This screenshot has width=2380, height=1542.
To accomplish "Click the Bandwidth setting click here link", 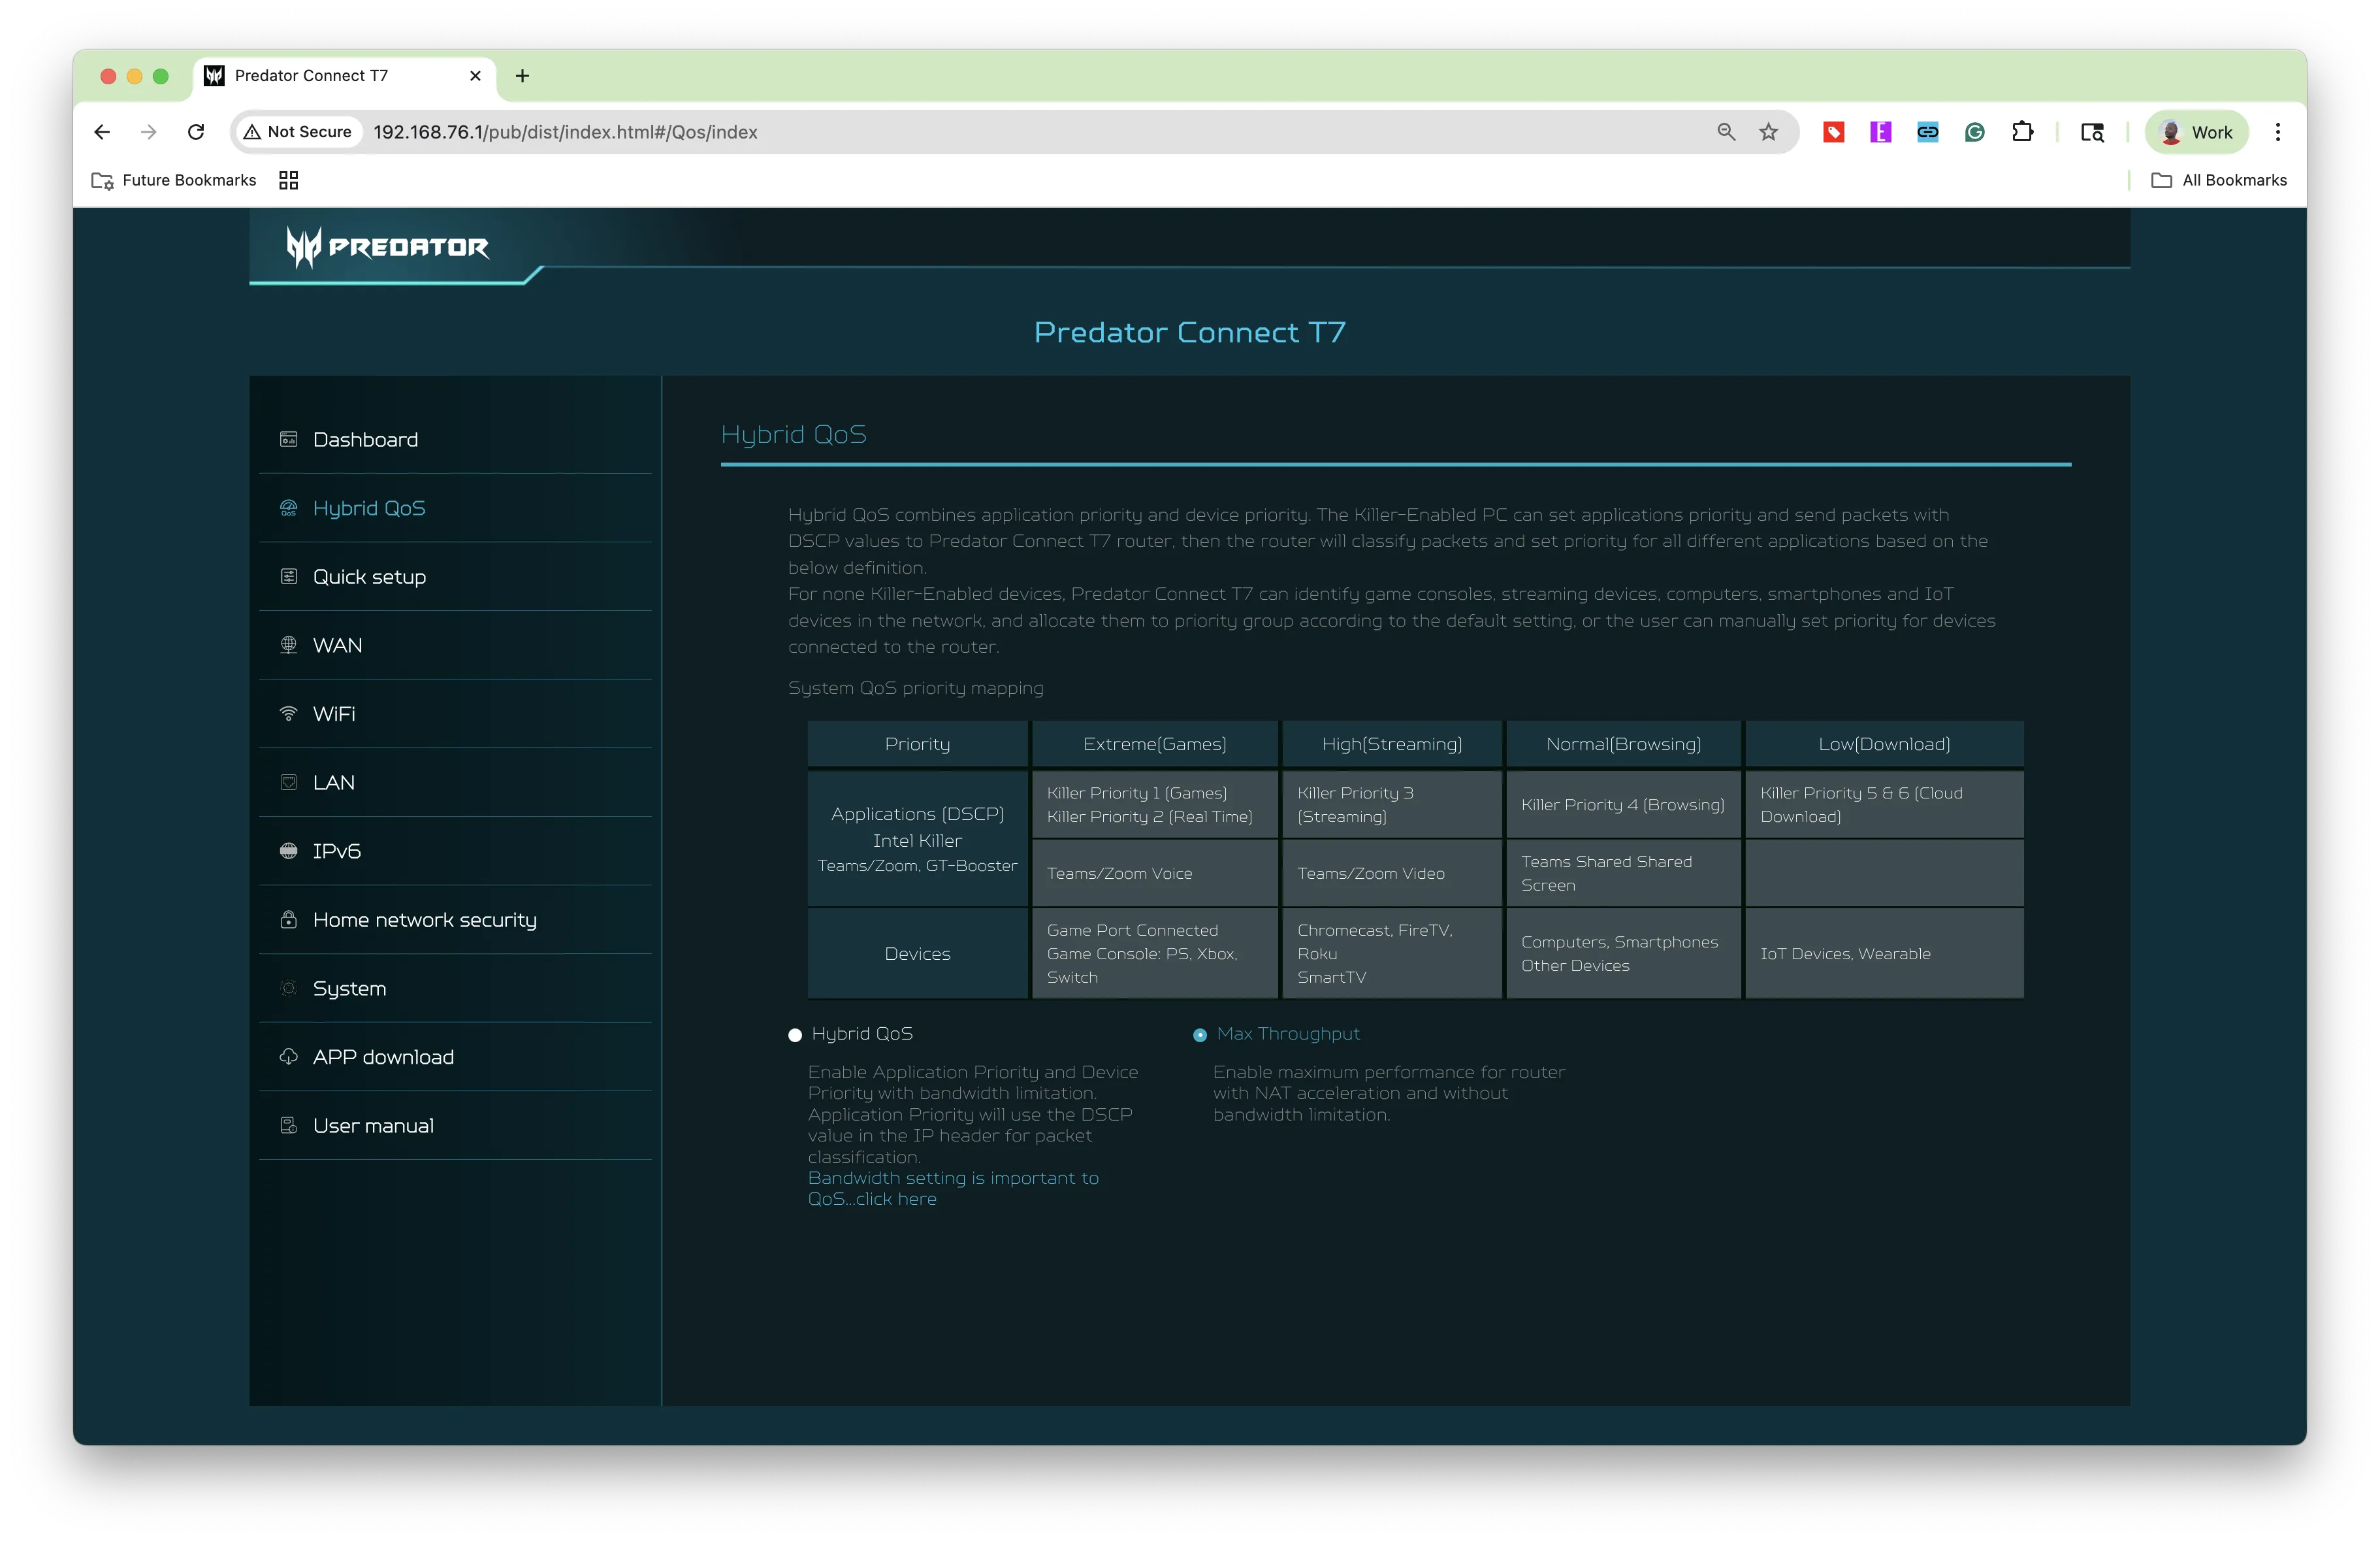I will click(x=953, y=1189).
